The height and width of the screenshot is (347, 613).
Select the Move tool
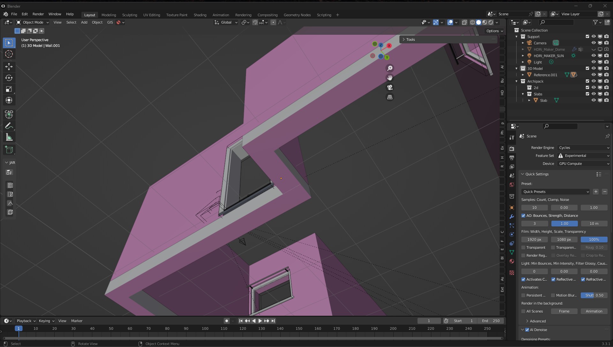(x=9, y=66)
